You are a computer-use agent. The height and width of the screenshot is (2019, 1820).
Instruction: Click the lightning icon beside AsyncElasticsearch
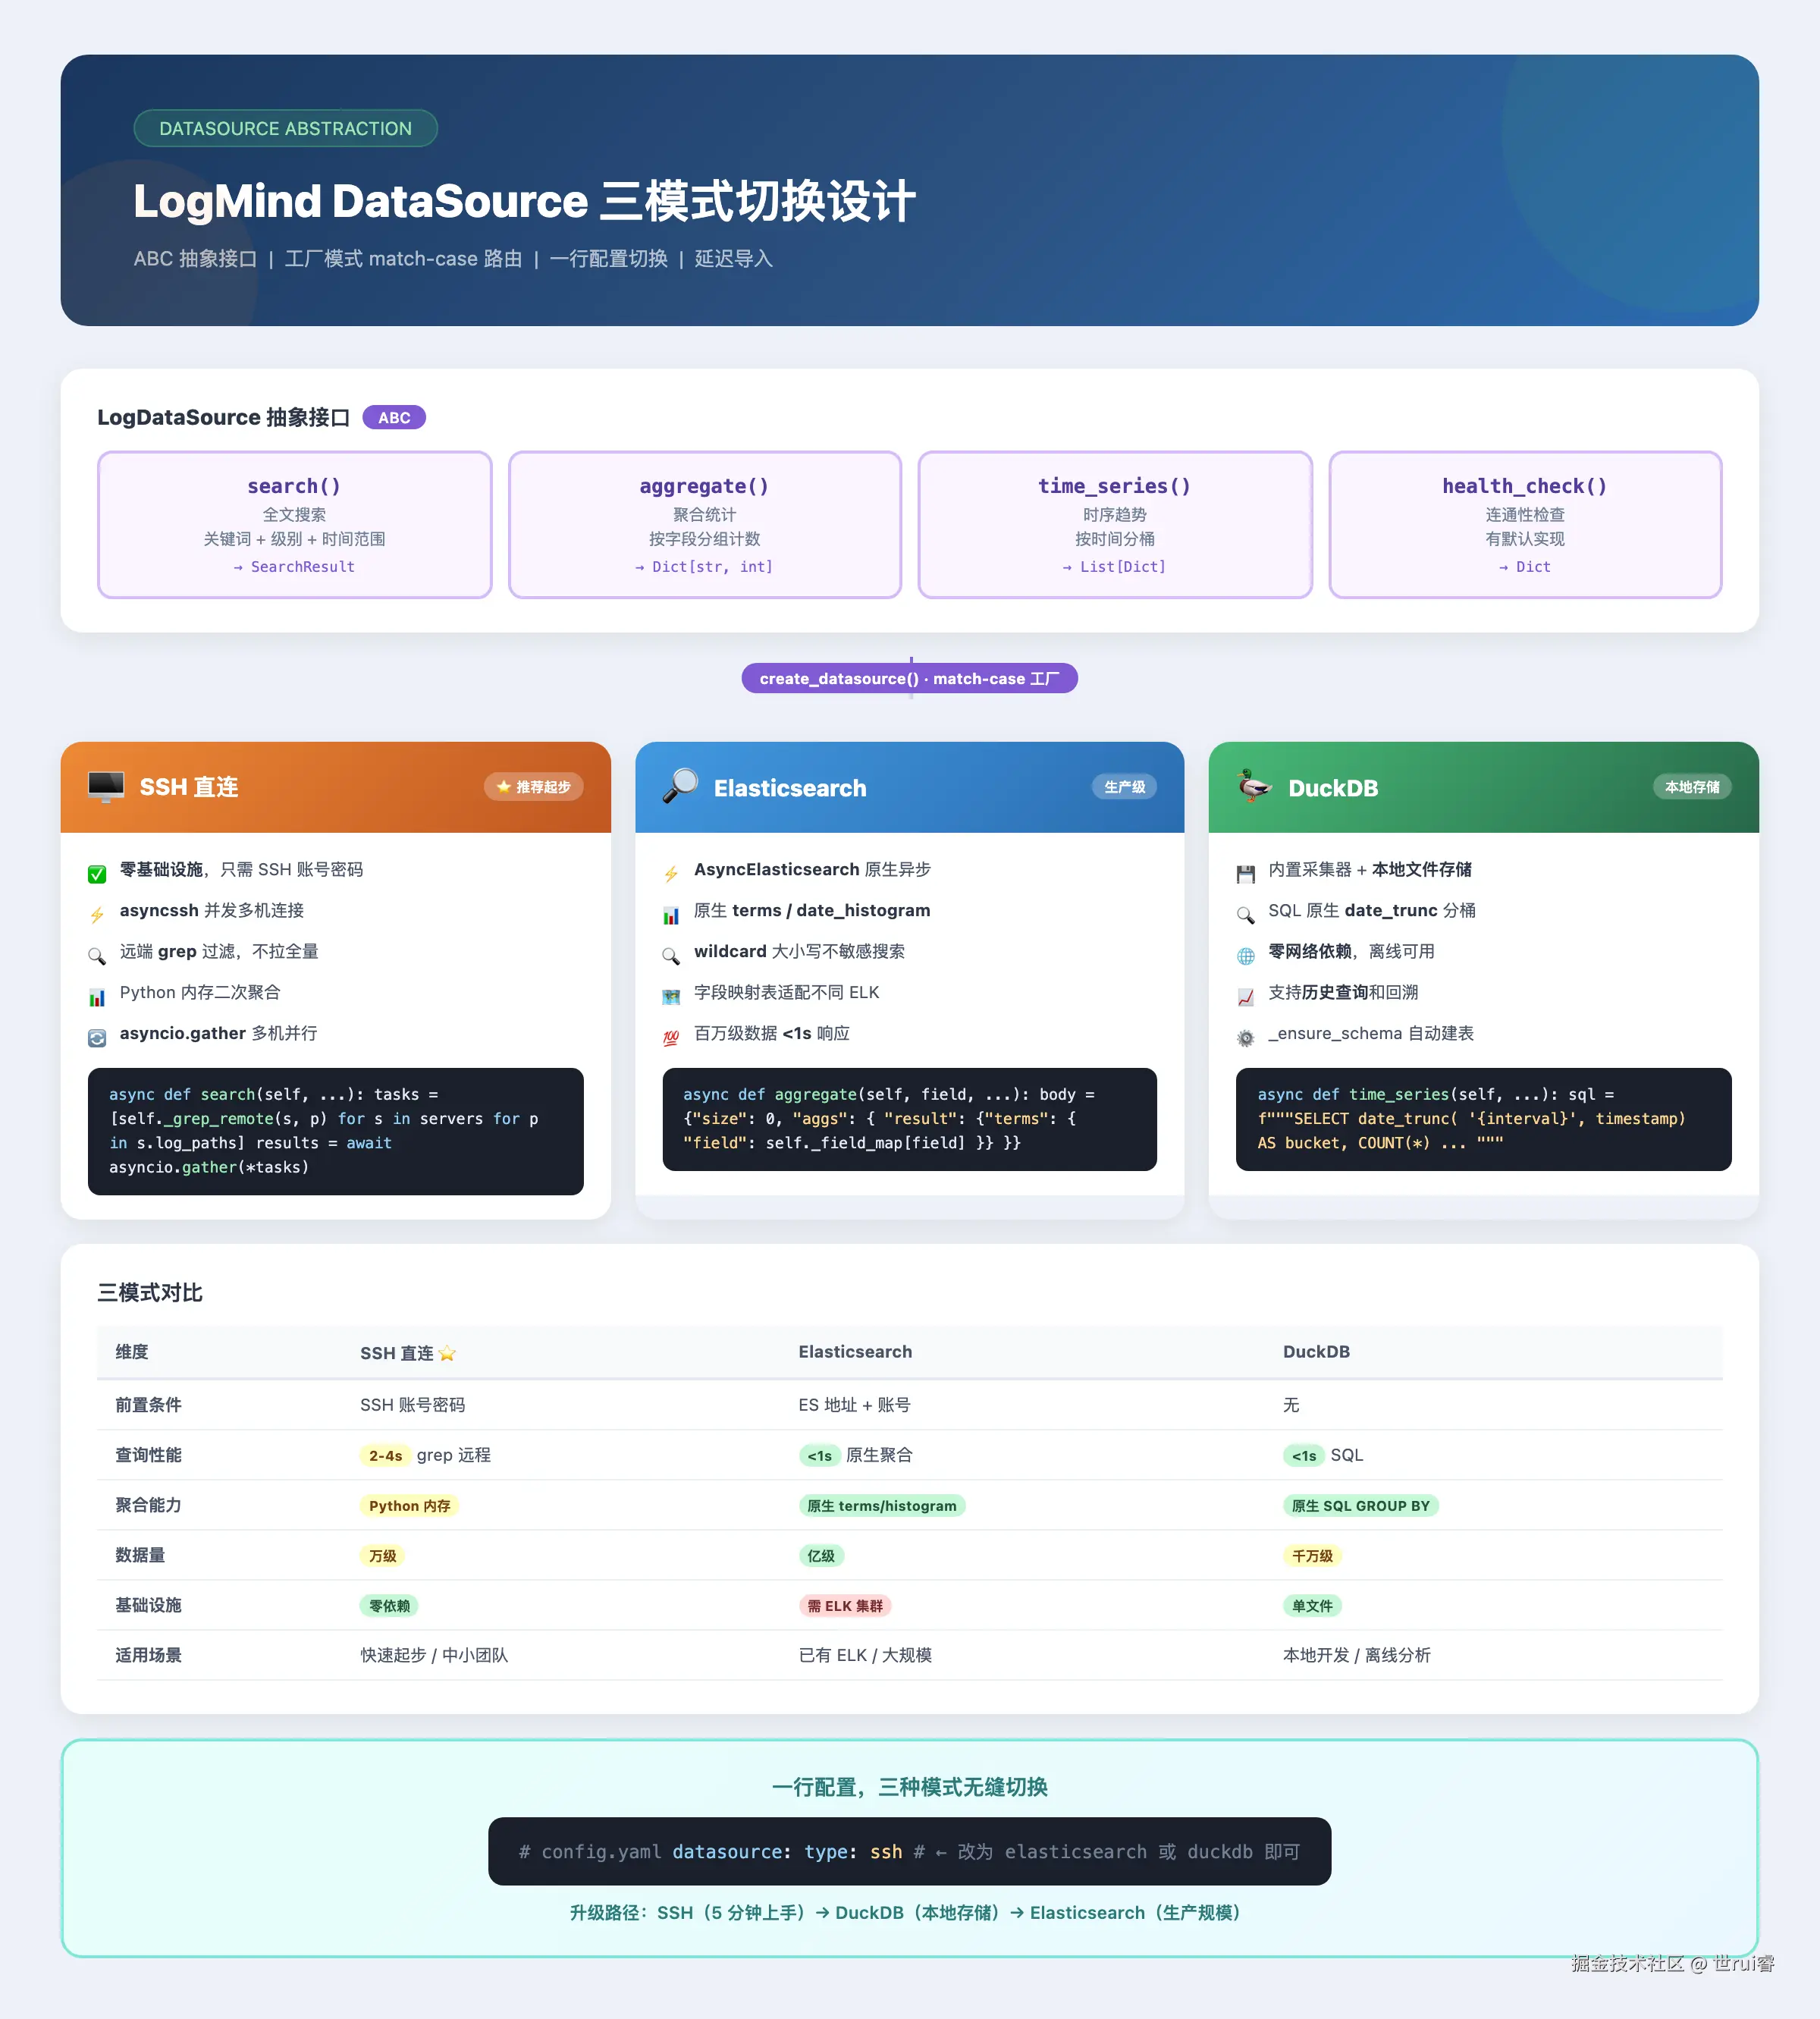click(x=671, y=874)
